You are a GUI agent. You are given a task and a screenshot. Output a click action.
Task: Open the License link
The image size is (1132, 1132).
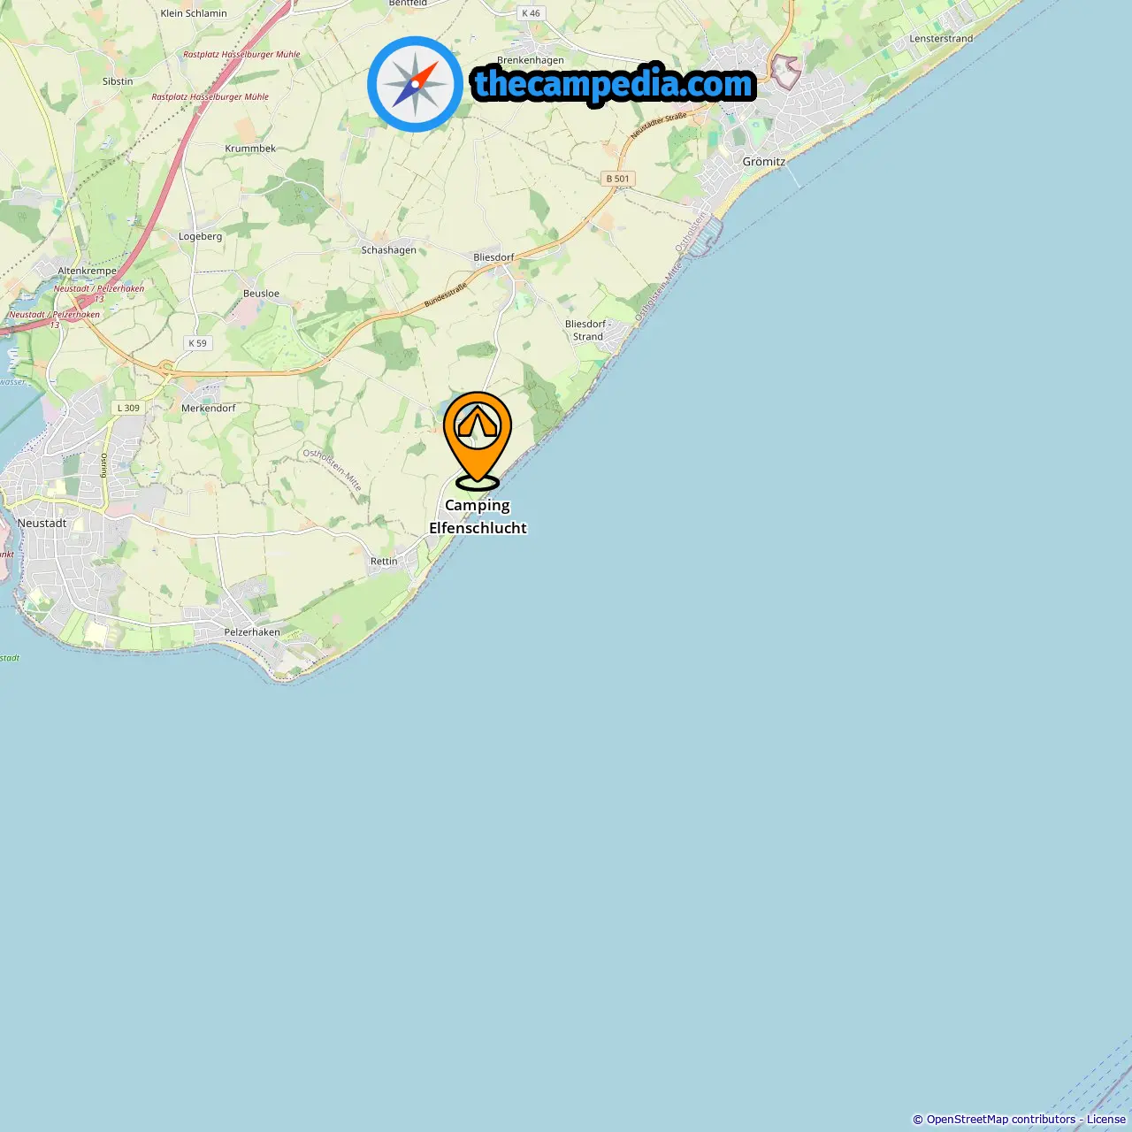pyautogui.click(x=1106, y=1120)
